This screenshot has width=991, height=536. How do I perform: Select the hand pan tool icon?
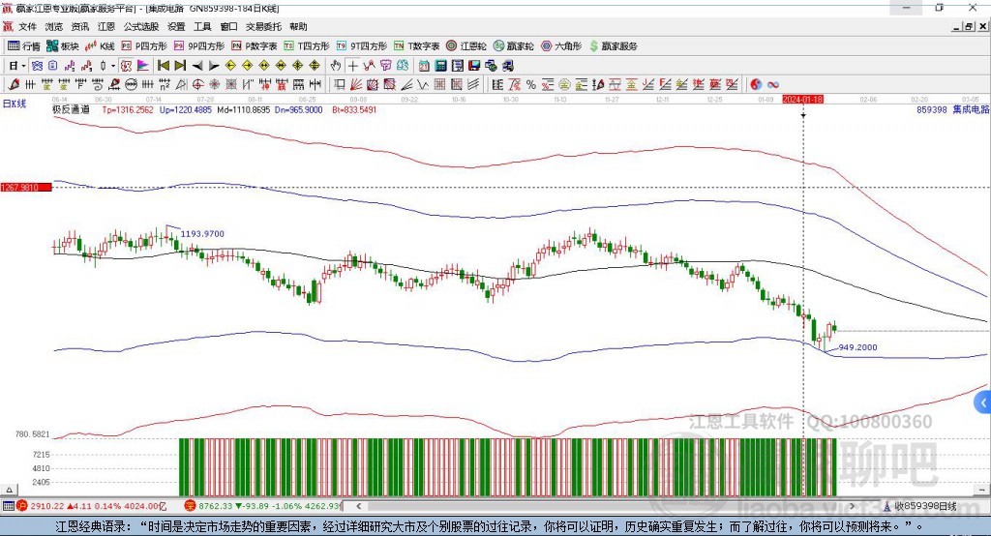[336, 65]
